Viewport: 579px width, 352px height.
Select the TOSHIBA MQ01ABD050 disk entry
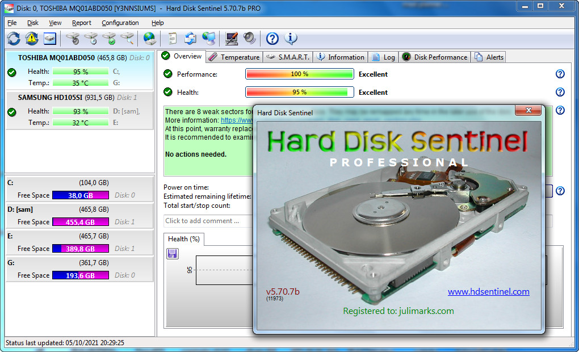pos(79,70)
